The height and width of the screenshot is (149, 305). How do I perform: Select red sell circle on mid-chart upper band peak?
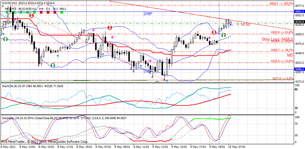coord(110,27)
